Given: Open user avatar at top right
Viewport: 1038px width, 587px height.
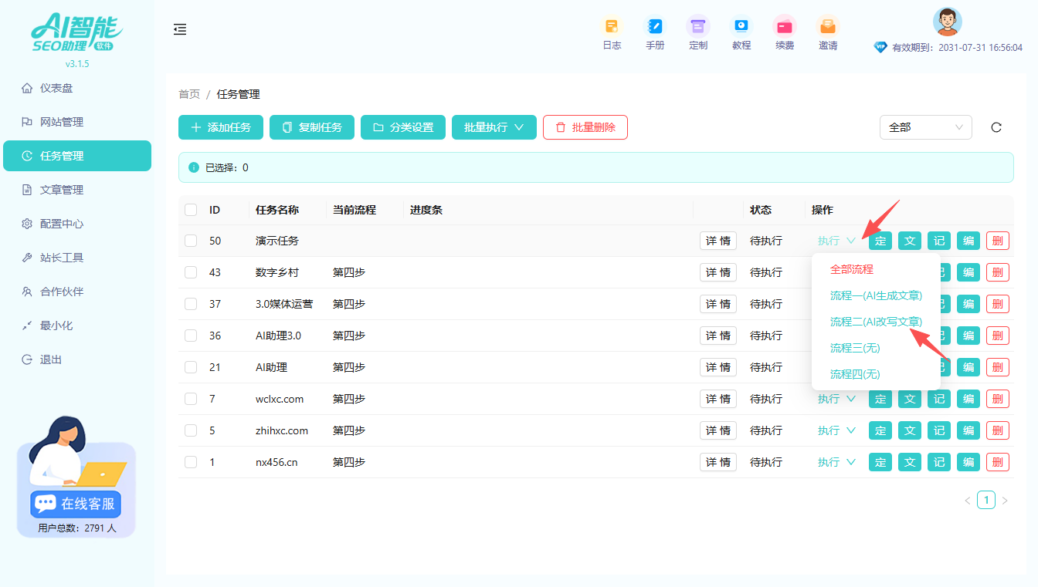Looking at the screenshot, I should click(947, 22).
